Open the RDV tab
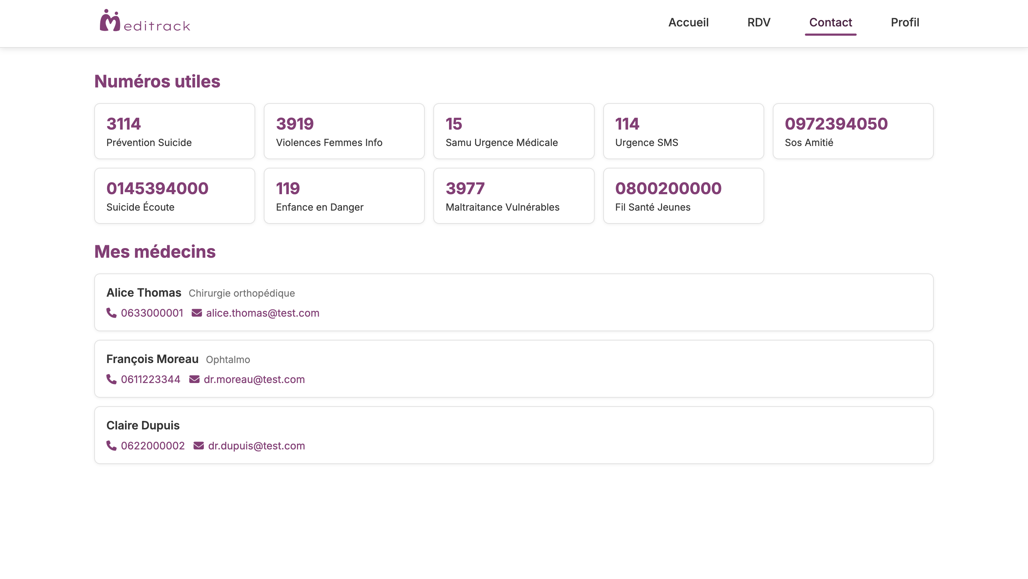1028x579 pixels. click(x=759, y=22)
